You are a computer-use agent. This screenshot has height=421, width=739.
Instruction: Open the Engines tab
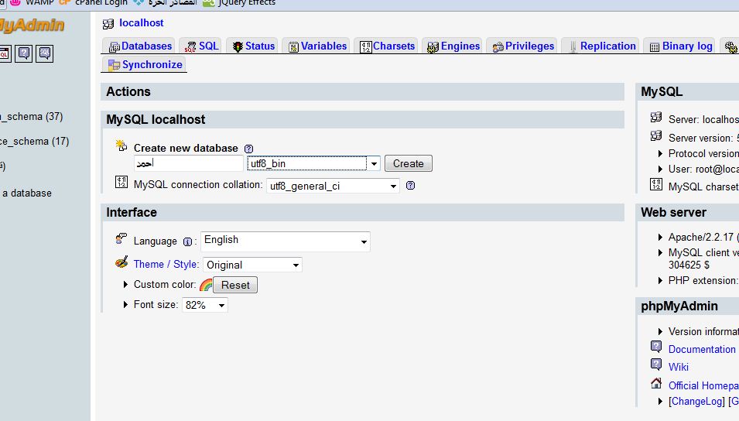[x=452, y=46]
